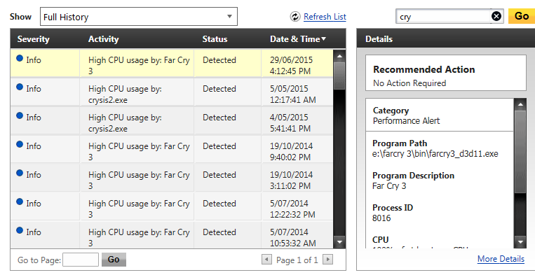
Task: Go to the previous page arrow
Action: 266,260
